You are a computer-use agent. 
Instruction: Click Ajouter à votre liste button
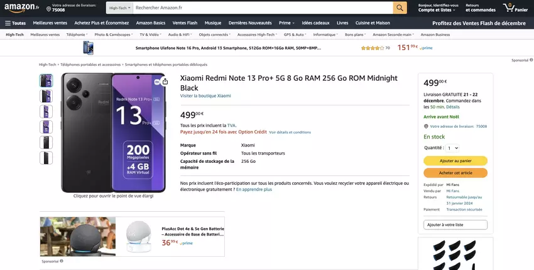455,224
